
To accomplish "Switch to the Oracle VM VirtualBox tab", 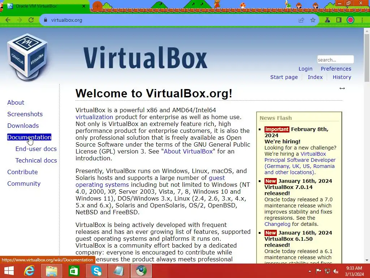I will (45, 6).
